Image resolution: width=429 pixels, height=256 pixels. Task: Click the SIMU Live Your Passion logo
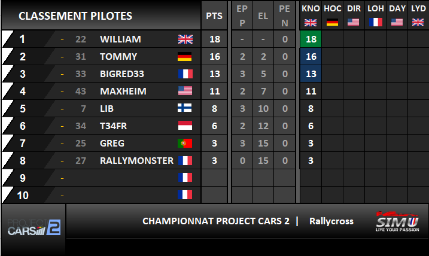pyautogui.click(x=397, y=221)
